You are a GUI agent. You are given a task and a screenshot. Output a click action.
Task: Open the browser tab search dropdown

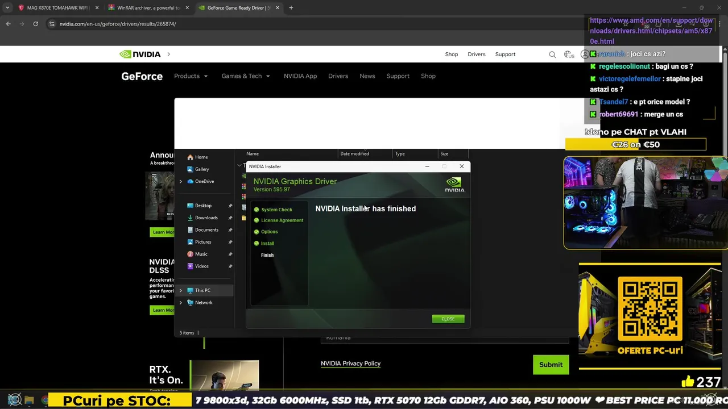(x=7, y=8)
